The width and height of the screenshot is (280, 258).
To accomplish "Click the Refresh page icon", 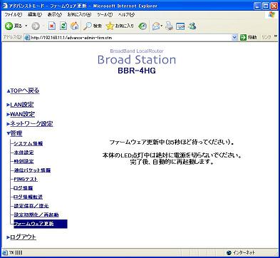I will click(x=63, y=26).
